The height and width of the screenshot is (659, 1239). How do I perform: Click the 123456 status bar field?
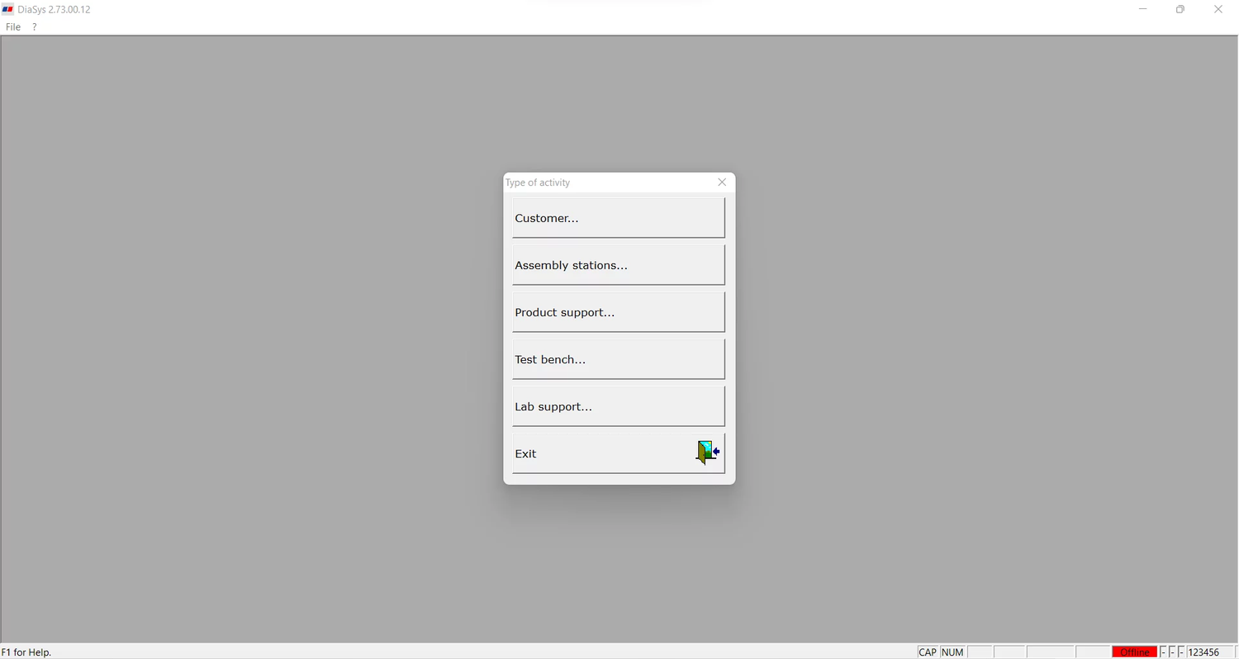pyautogui.click(x=1209, y=652)
